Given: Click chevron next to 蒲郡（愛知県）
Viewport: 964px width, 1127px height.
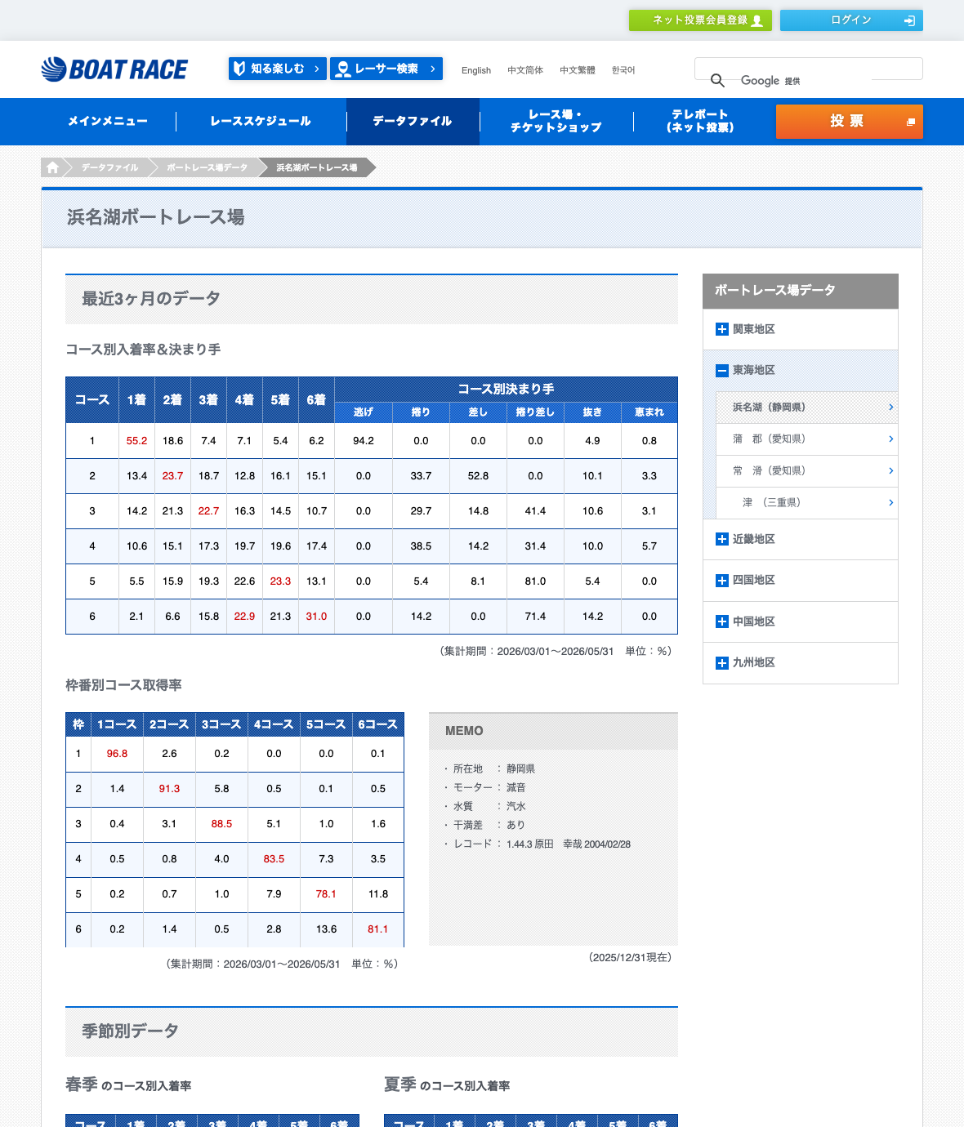Looking at the screenshot, I should pyautogui.click(x=890, y=439).
